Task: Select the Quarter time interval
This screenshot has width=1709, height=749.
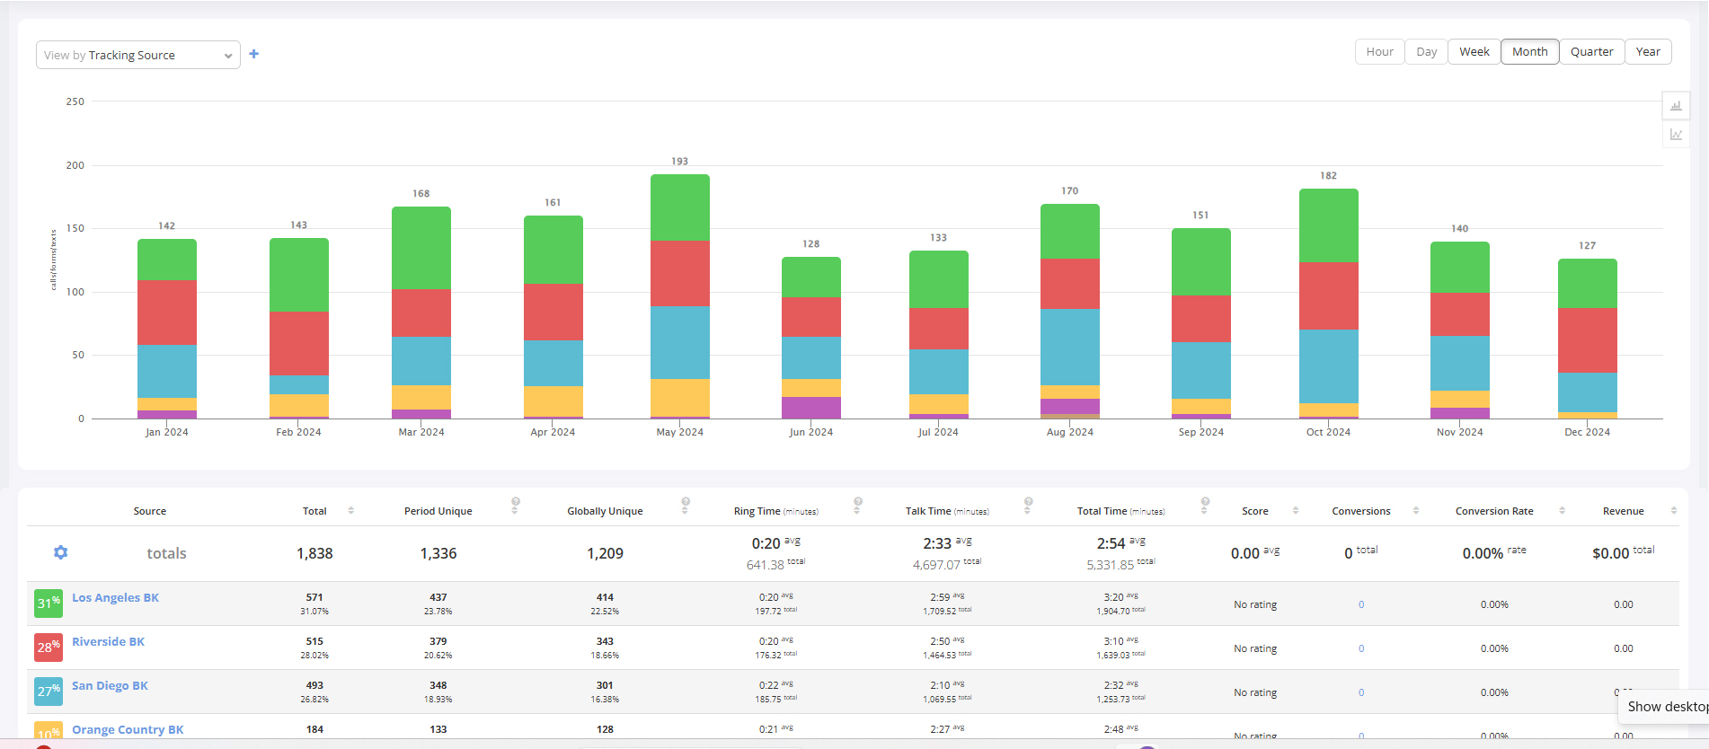Action: (x=1591, y=52)
